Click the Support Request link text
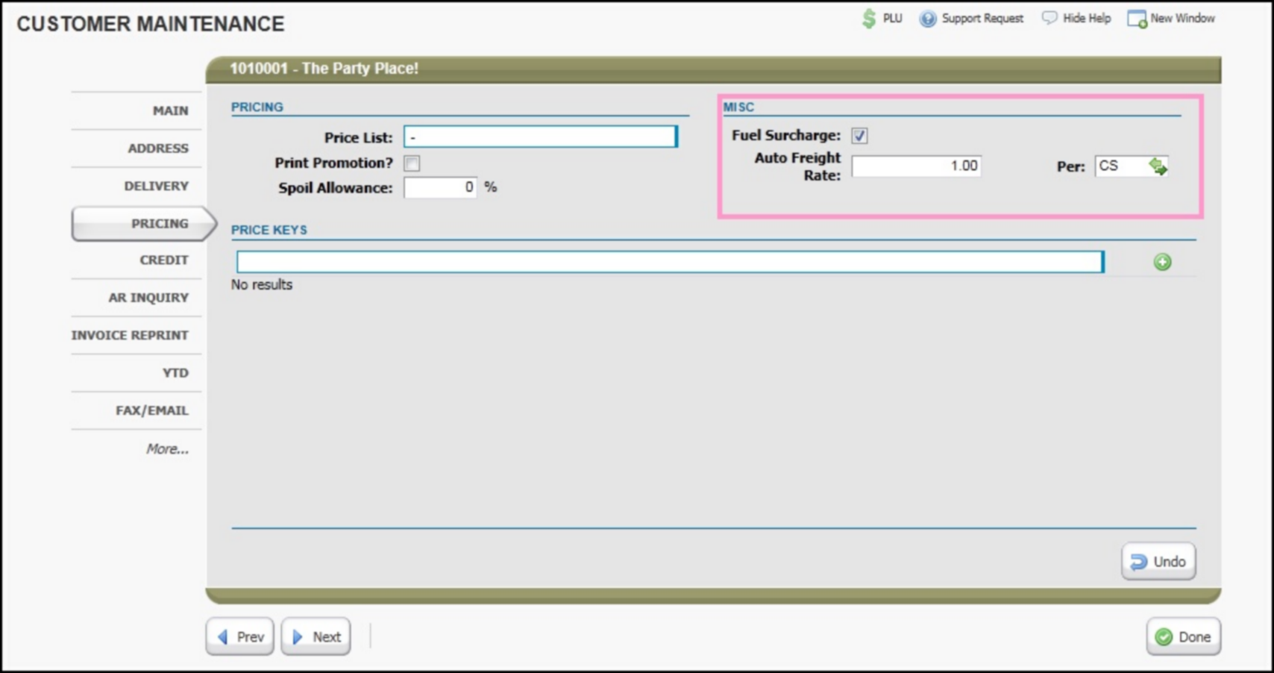 click(x=982, y=18)
